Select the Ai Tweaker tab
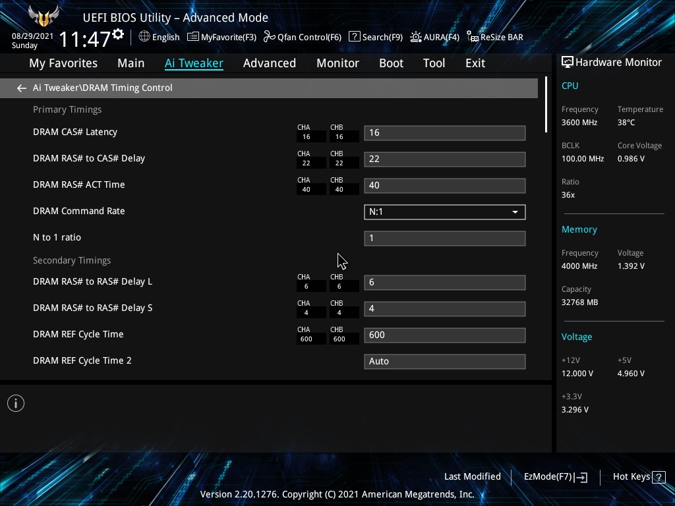The height and width of the screenshot is (506, 675). [x=194, y=63]
